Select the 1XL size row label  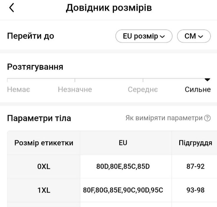pos(44,190)
